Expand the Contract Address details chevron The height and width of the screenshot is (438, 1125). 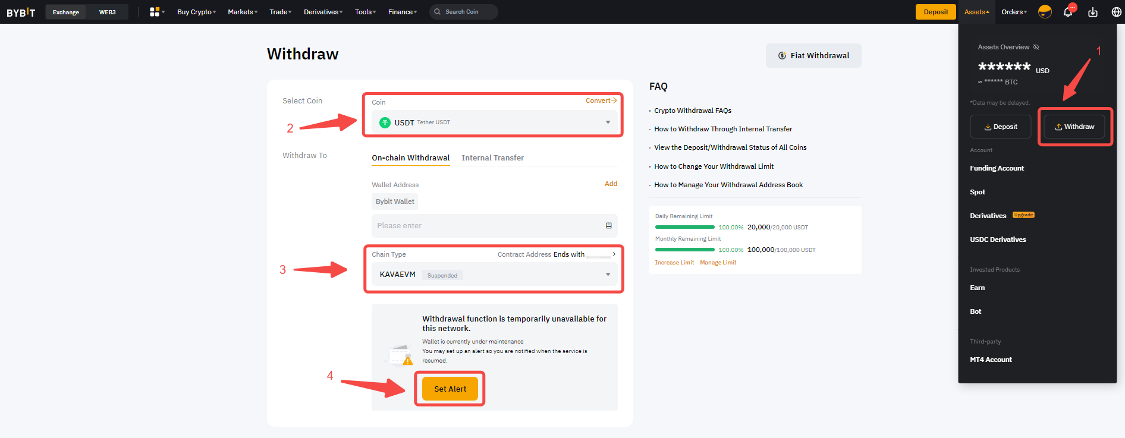click(614, 254)
